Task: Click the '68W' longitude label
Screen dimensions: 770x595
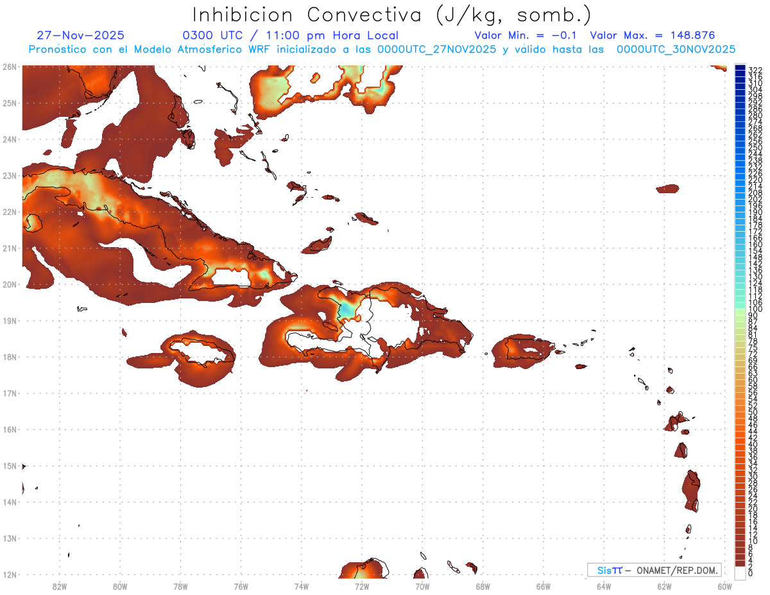Action: coord(483,586)
